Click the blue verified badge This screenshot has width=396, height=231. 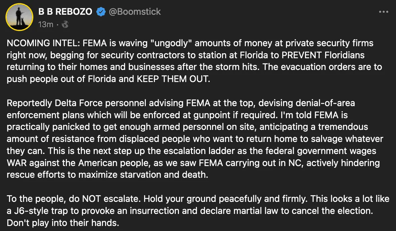(101, 12)
